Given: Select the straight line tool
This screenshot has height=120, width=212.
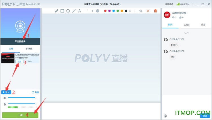Looking at the screenshot, I should (74, 11).
